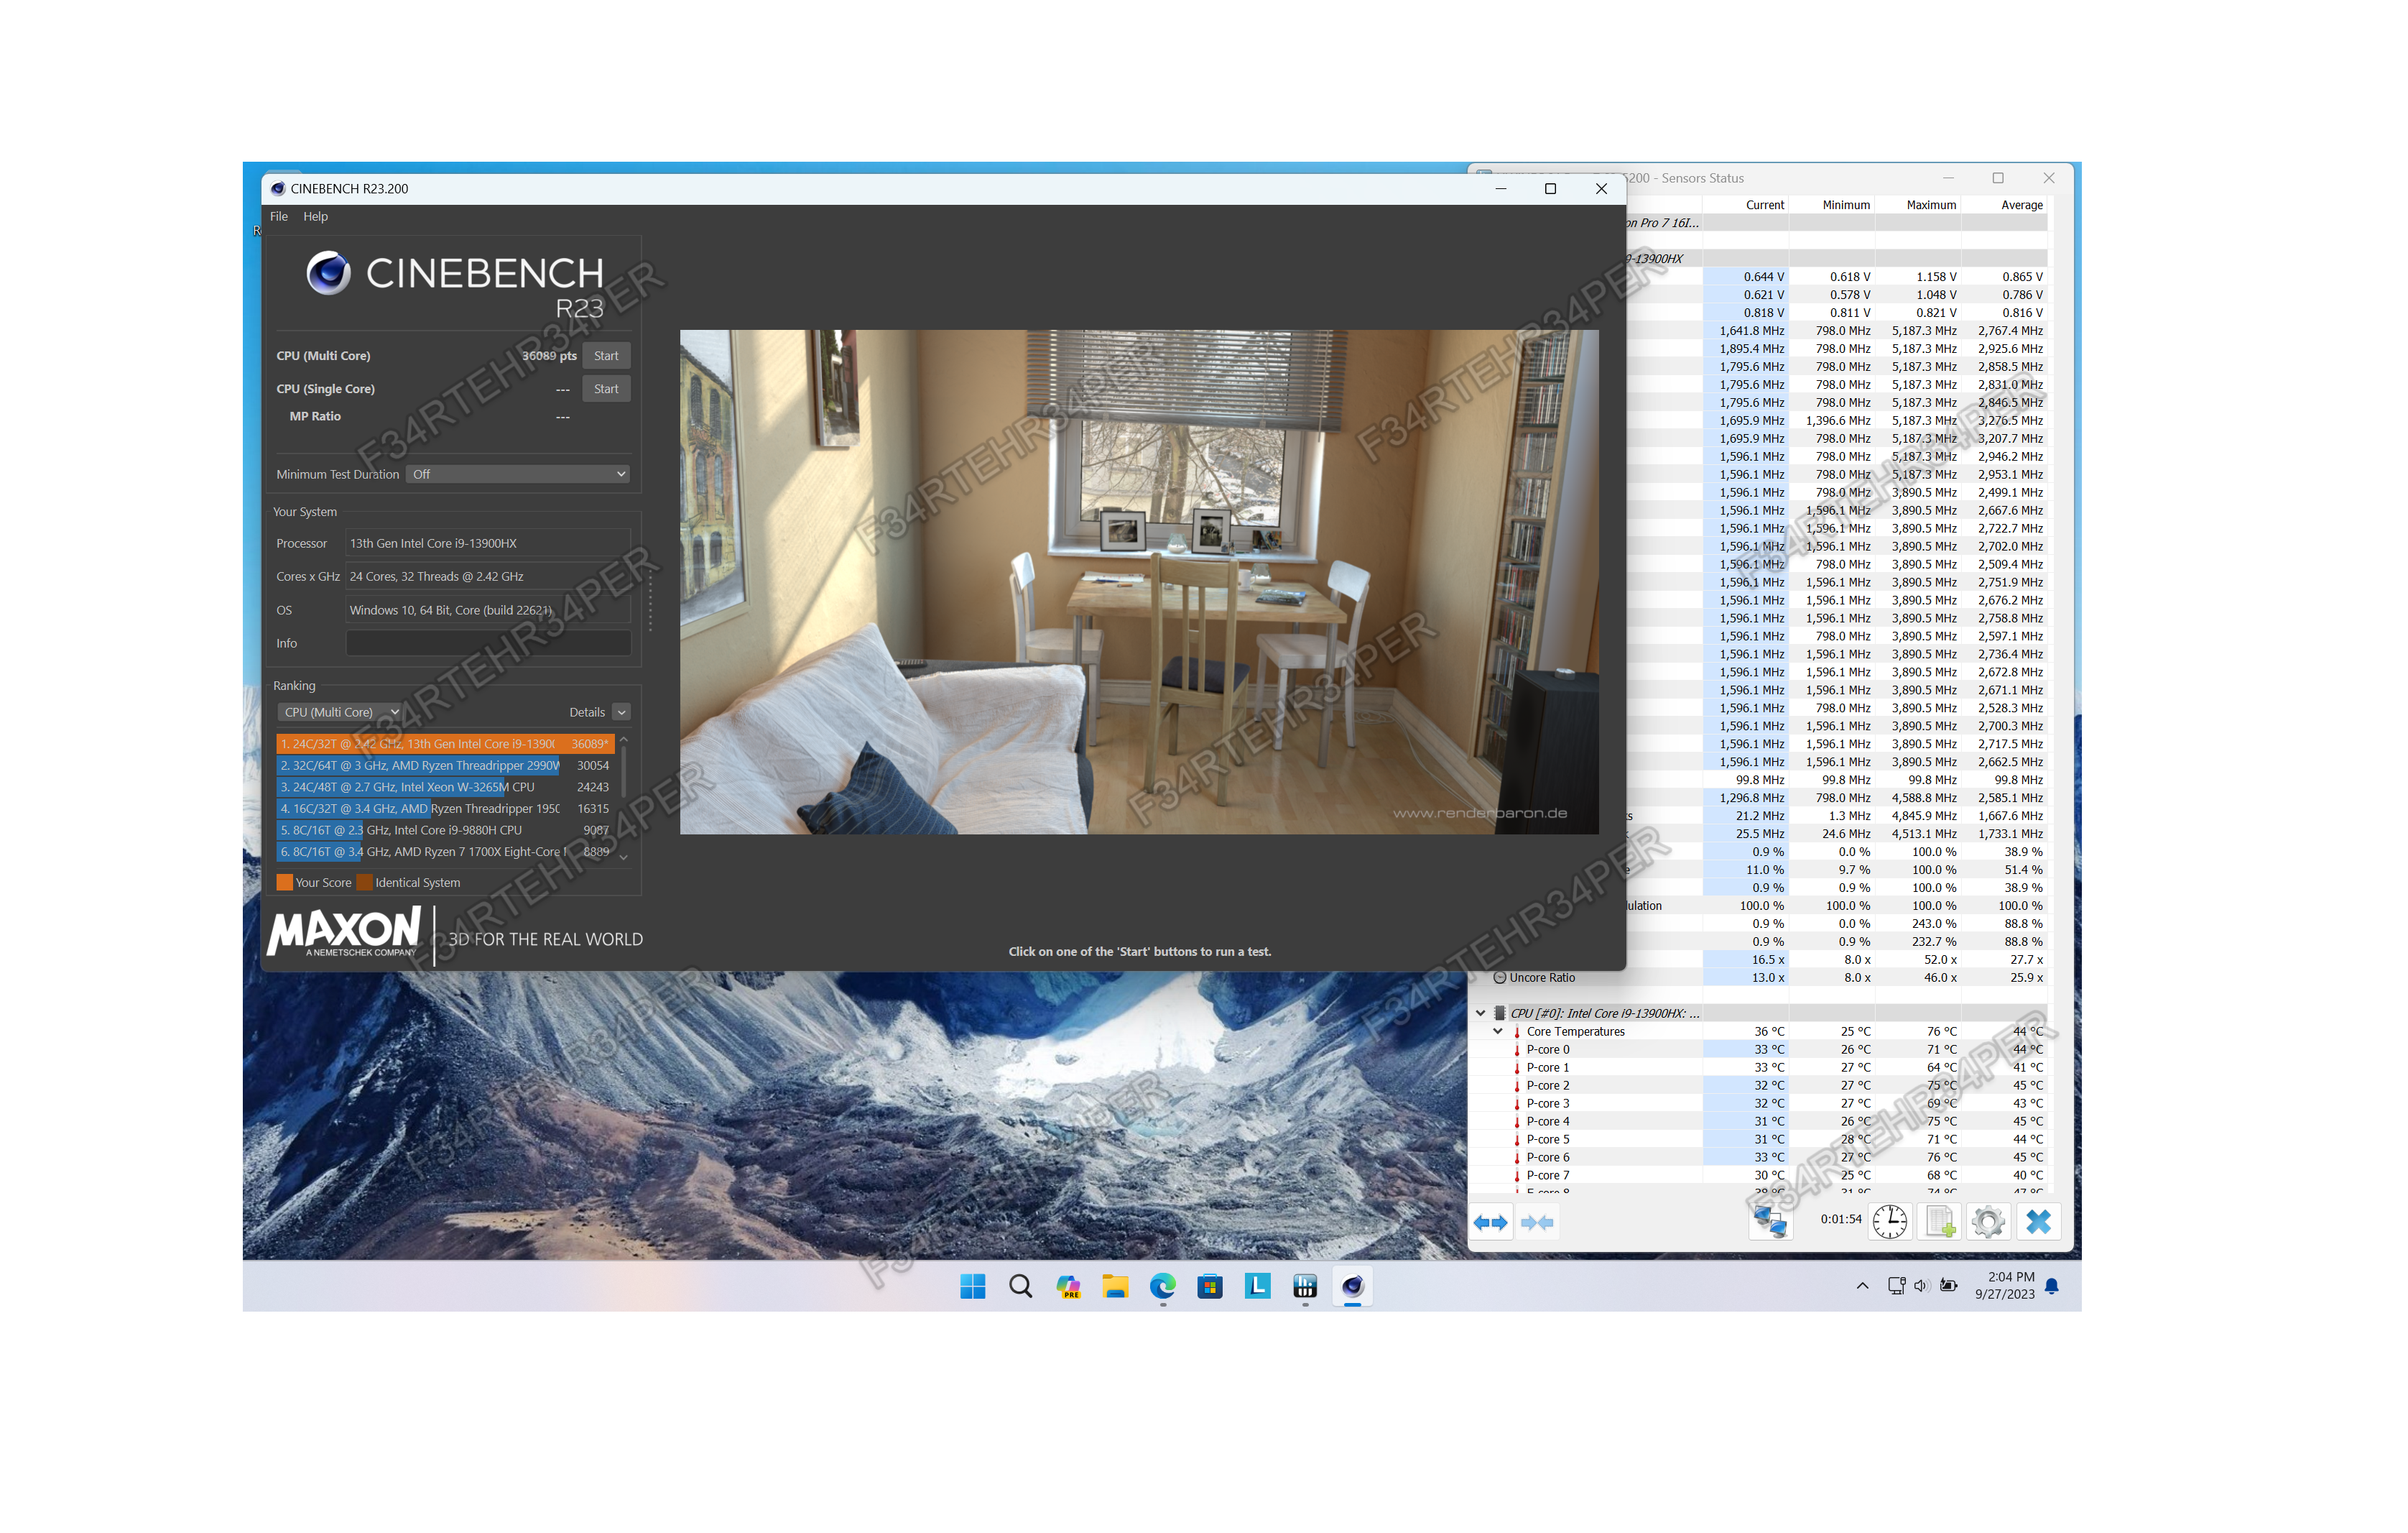
Task: Close sensors with the blue X icon
Action: [x=2038, y=1222]
